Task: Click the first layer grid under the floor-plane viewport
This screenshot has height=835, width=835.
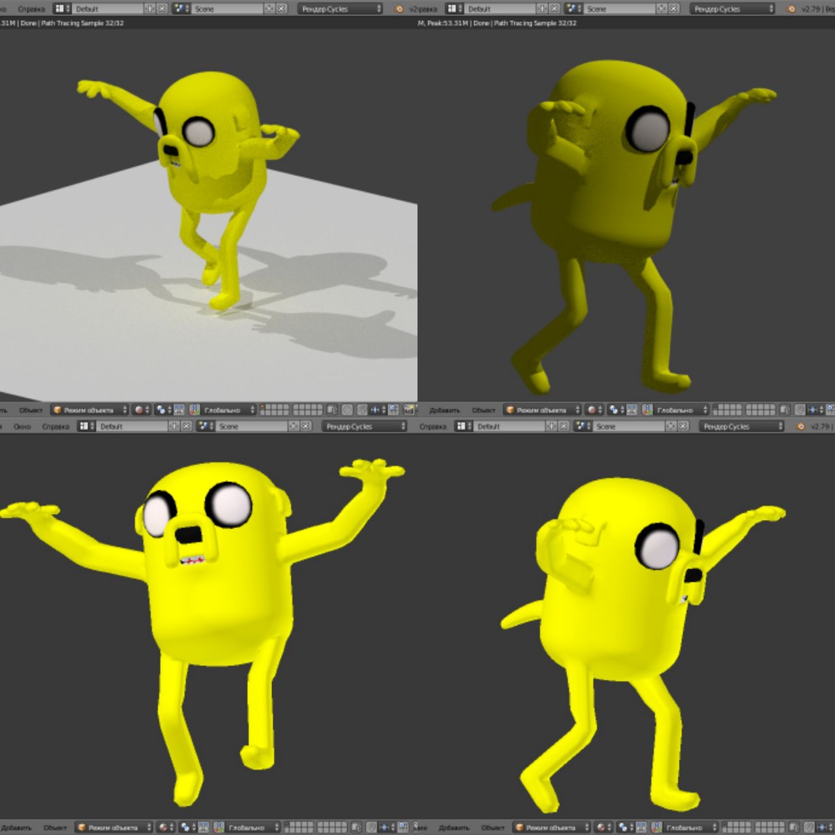Action: [275, 410]
